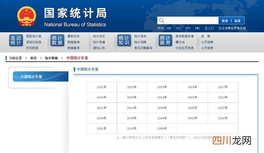
Task: Open the 常见问题解答 menu link
Action: [143, 48]
